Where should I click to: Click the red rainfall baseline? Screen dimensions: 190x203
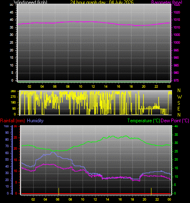tap(96, 194)
